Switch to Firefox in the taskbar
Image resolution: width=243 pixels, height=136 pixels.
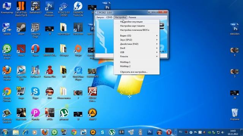pyautogui.click(x=45, y=132)
